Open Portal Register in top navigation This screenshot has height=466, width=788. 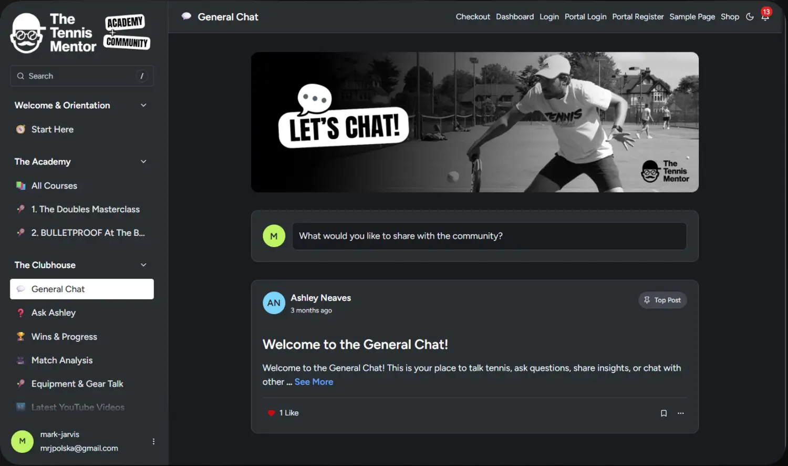[638, 17]
